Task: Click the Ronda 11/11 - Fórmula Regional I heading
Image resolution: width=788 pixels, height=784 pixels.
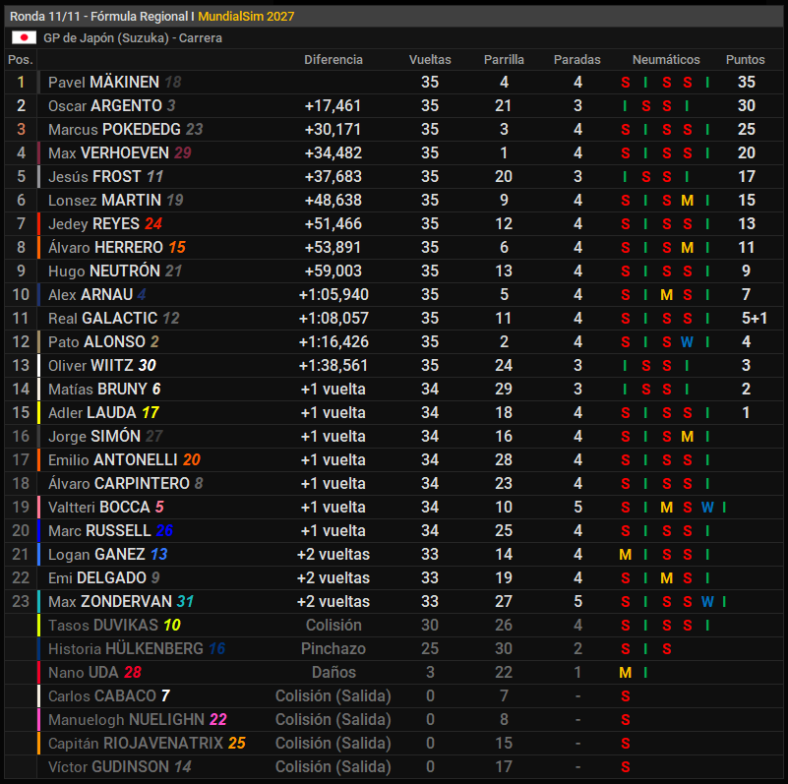Action: tap(102, 16)
